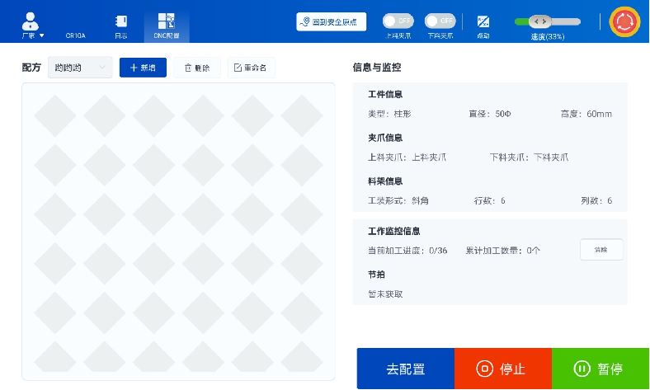650x390 pixels.
Task: Adjust the speed slider handle
Action: [x=539, y=21]
